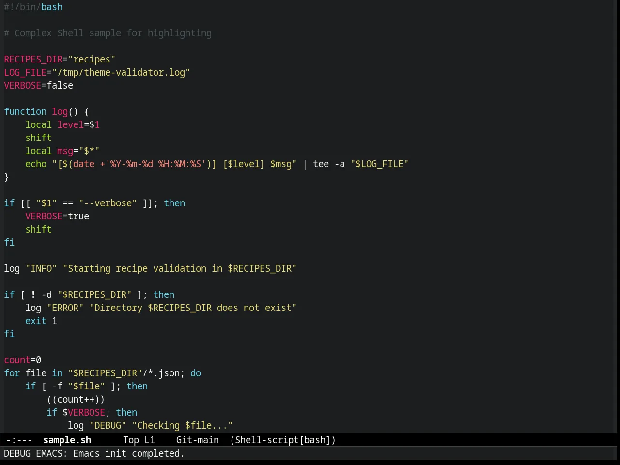
Task: Click Git-main version control indicator
Action: [x=198, y=440]
